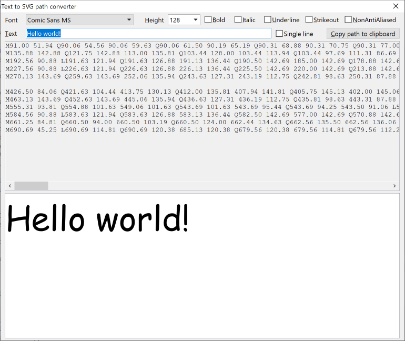This screenshot has height=341, width=405.
Task: Toggle the Italic checkbox
Action: [x=238, y=20]
